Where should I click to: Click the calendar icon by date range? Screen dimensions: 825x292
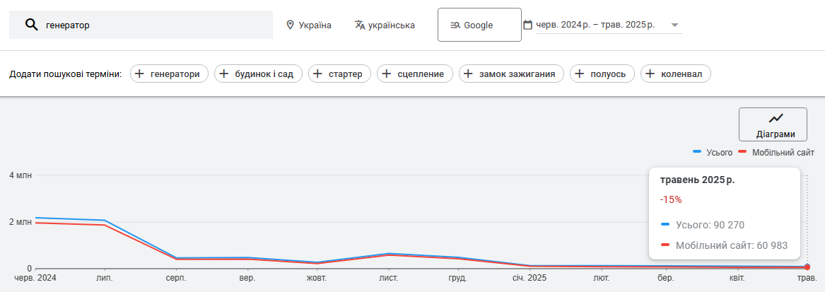527,24
